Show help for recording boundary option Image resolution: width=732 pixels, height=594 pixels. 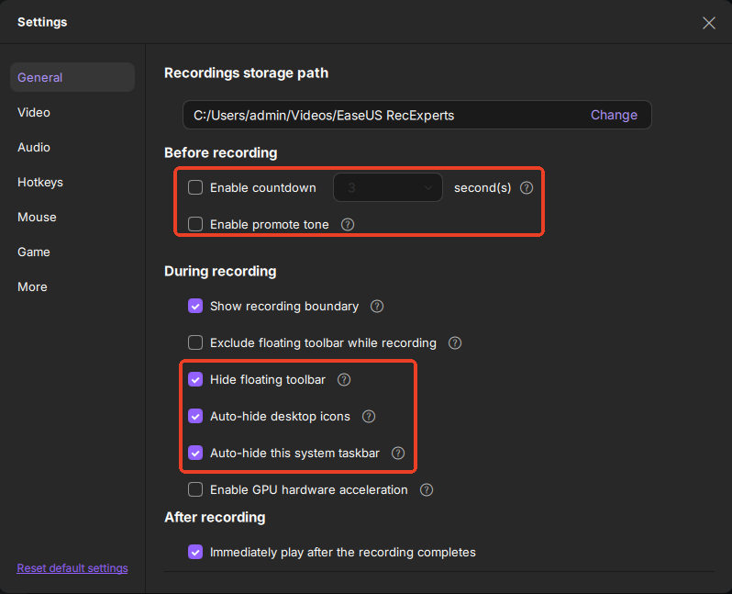pyautogui.click(x=377, y=306)
